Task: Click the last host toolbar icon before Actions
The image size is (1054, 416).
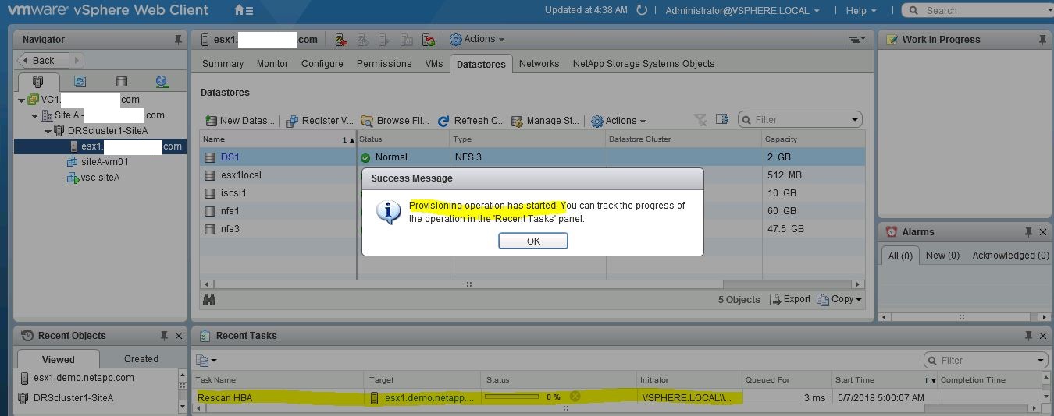Action: coord(429,40)
